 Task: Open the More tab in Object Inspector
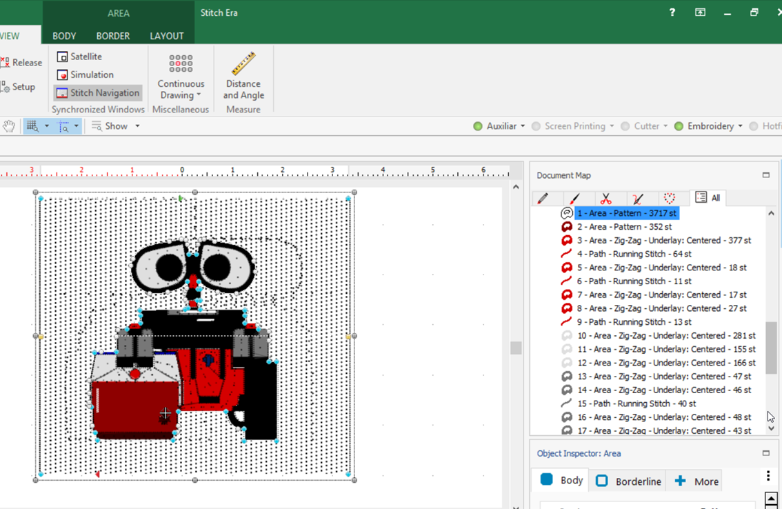pos(696,481)
